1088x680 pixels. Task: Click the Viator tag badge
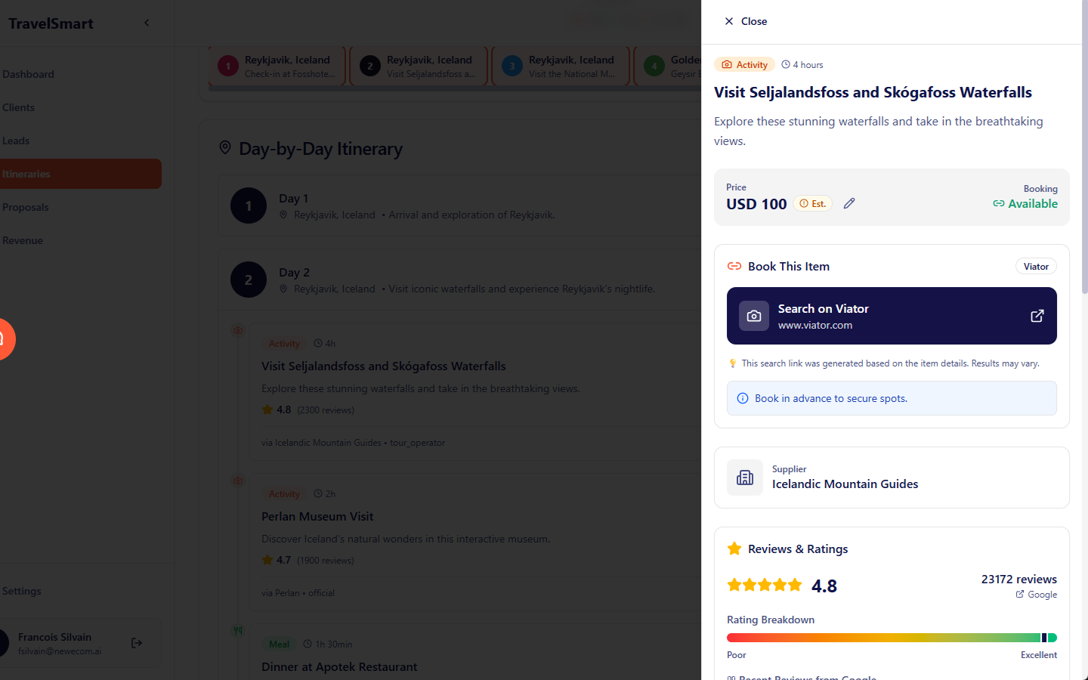[1036, 267]
